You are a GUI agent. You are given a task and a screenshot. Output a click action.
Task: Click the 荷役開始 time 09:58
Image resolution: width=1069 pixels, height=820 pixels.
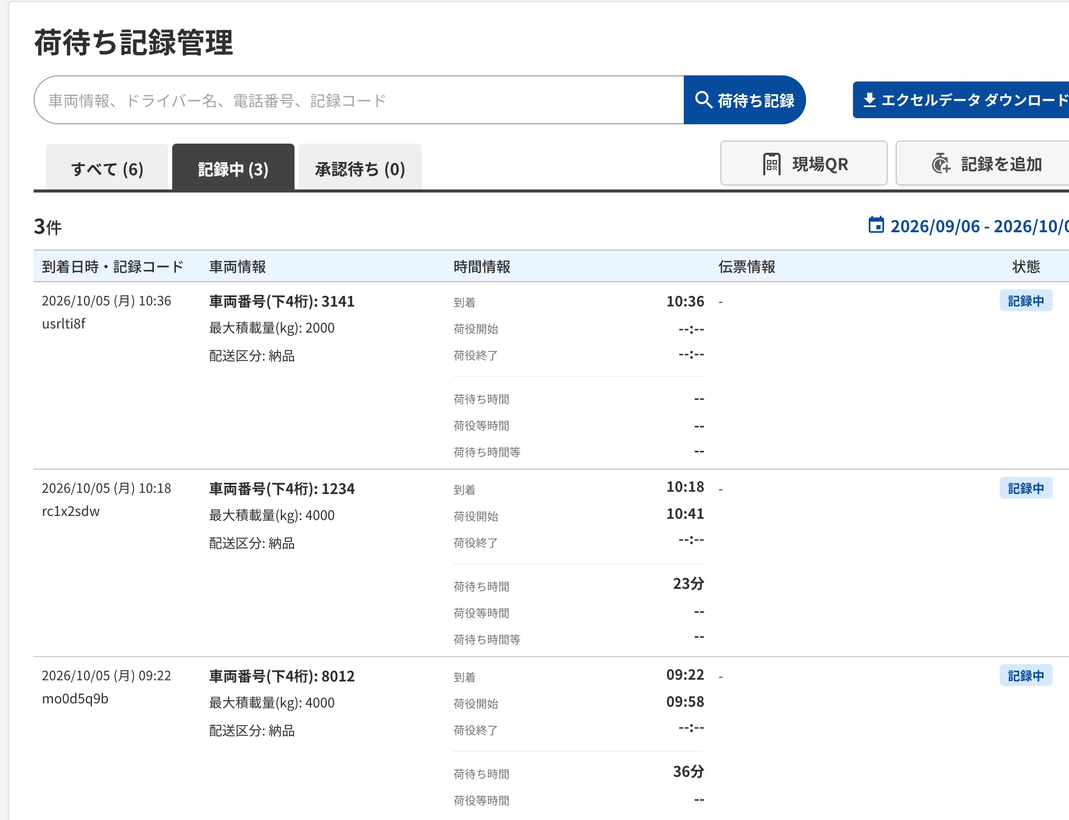(x=685, y=702)
